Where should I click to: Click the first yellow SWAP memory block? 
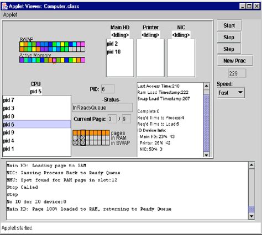[x=22, y=44]
